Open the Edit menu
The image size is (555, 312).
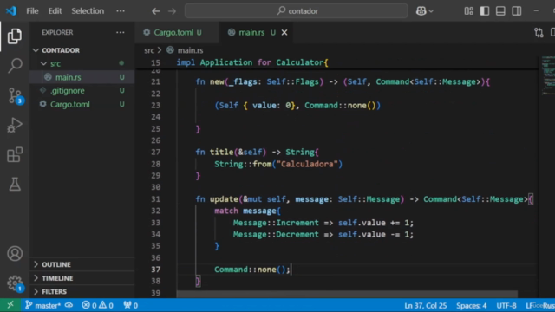click(55, 11)
